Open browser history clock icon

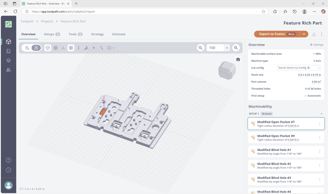[295, 12]
